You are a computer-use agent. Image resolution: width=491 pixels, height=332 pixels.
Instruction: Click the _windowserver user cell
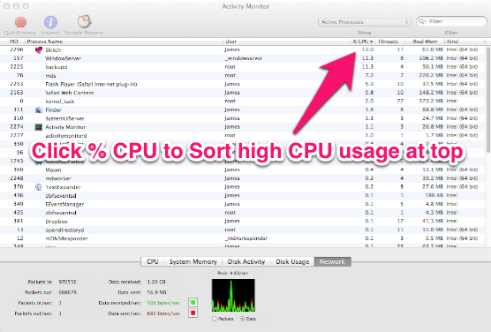(244, 58)
